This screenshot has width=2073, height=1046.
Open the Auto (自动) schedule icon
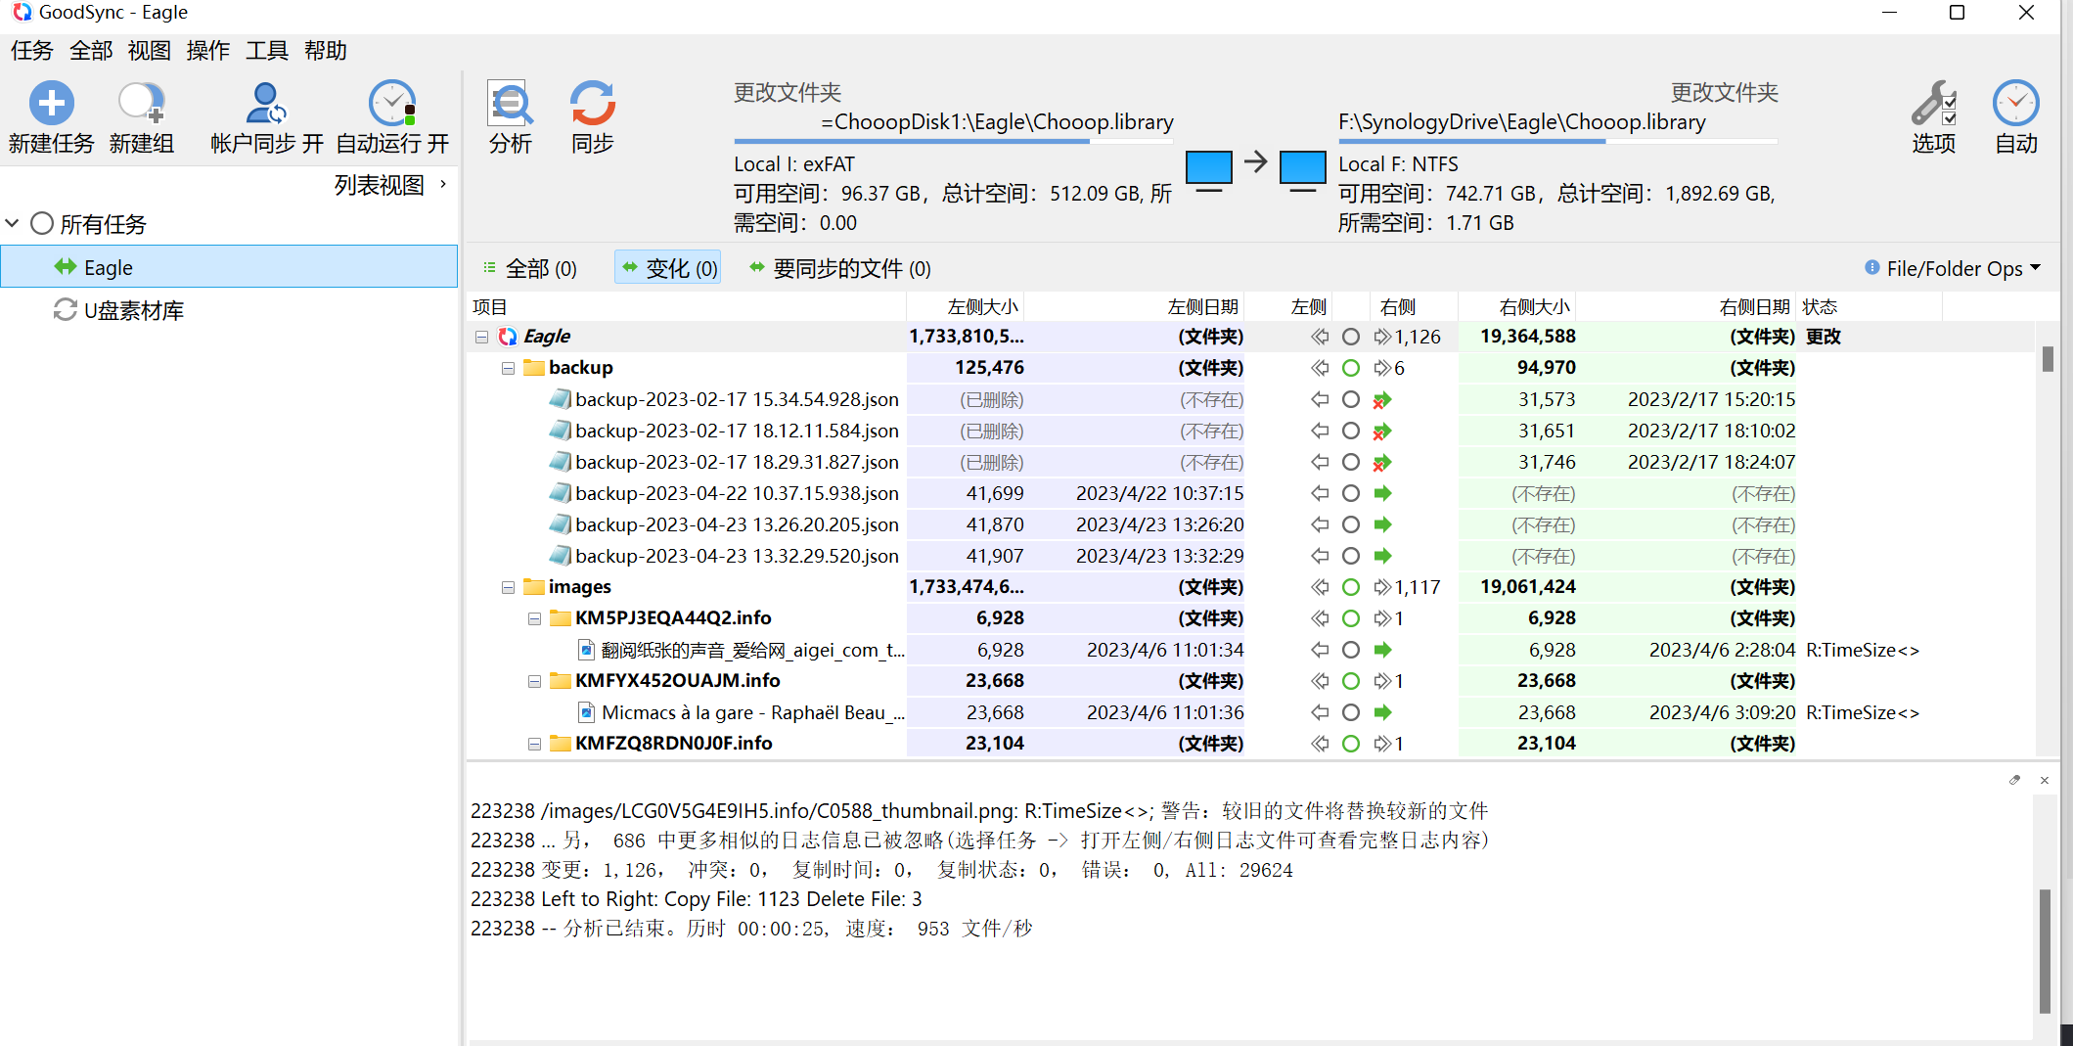tap(2015, 104)
